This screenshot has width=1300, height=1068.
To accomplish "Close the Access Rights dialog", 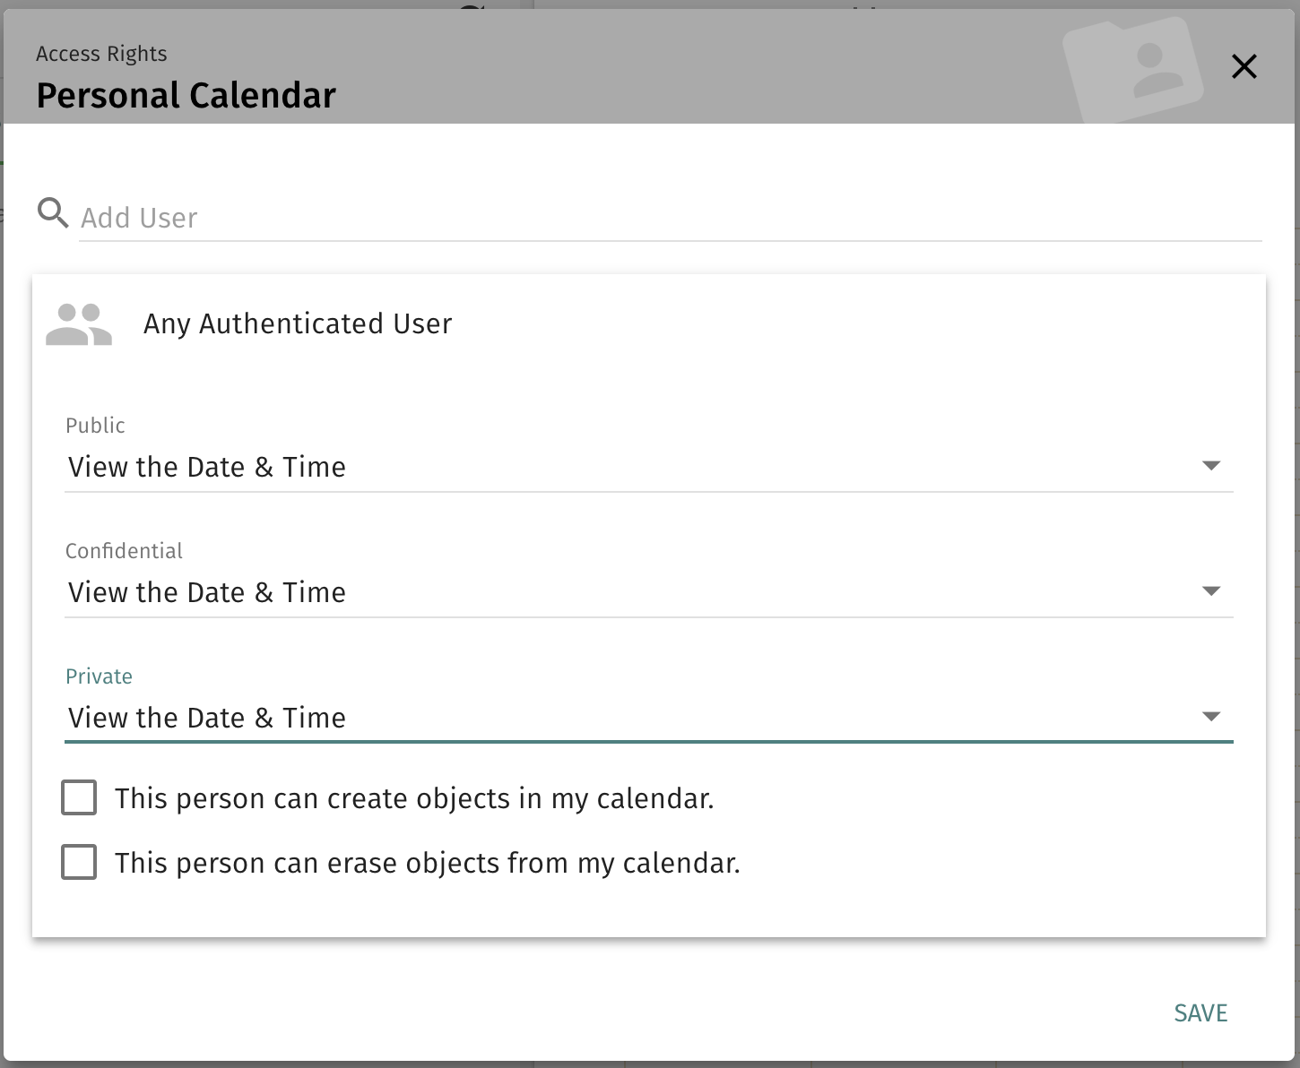I will coord(1244,66).
